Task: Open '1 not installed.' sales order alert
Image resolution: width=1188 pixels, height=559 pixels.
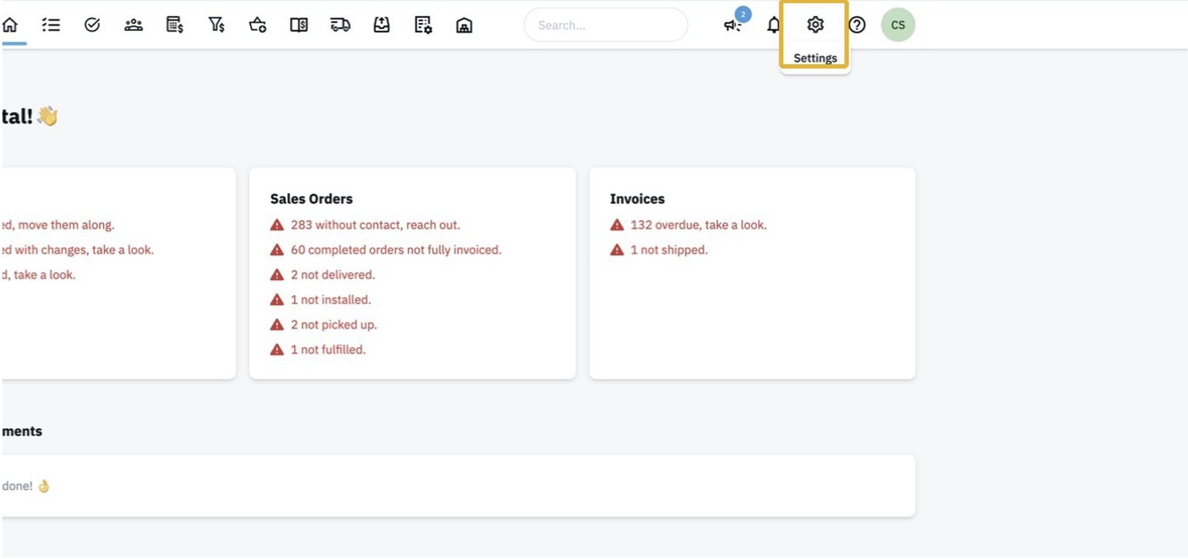Action: [x=330, y=300]
